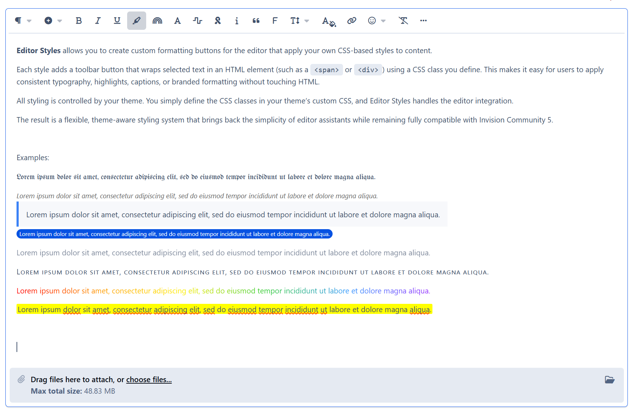Screen dimensions: 635x417
Task: Click the paperclip attachment icon
Action: tap(22, 379)
